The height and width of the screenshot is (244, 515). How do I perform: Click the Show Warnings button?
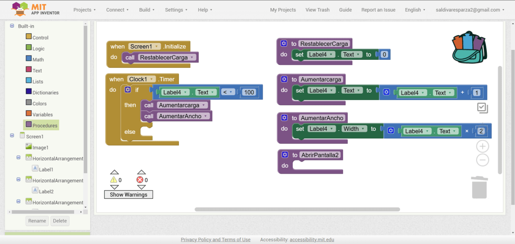[x=128, y=194]
